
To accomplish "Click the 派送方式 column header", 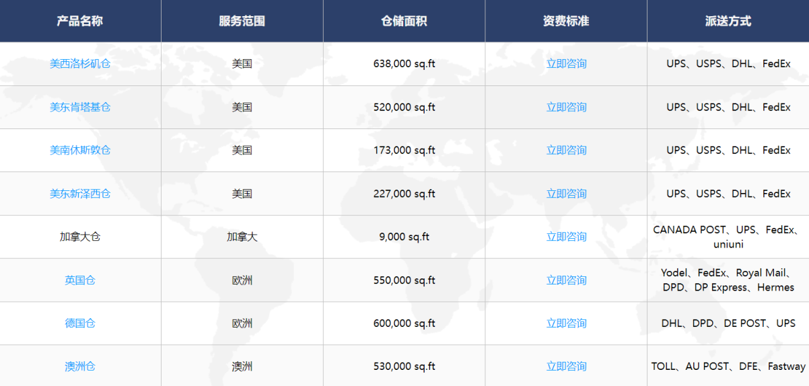I will [728, 21].
